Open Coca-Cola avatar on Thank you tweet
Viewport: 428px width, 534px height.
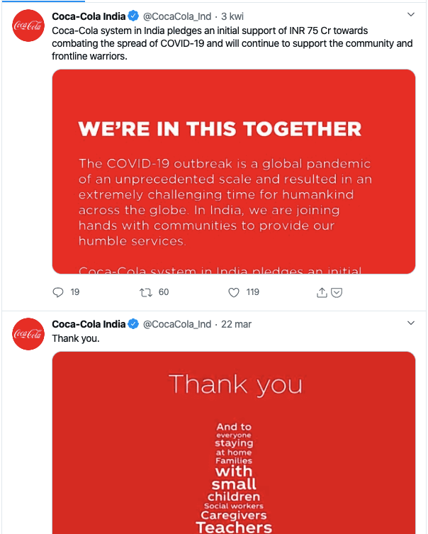coord(28,334)
